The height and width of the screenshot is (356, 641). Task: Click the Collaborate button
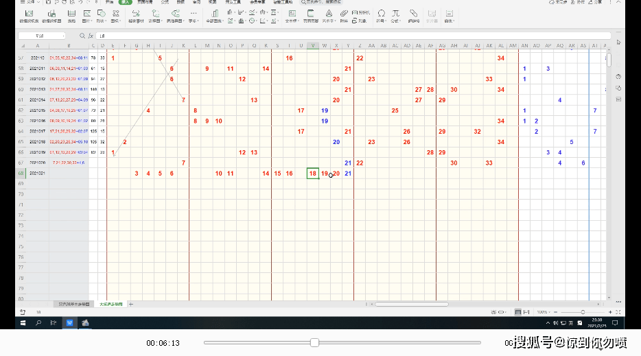click(x=578, y=2)
